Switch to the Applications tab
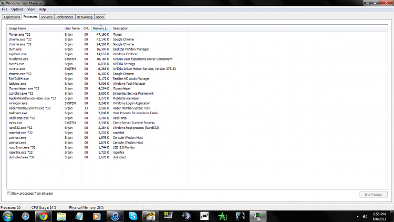 (12, 17)
